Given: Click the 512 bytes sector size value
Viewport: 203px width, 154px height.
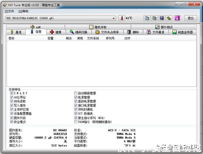Looking at the screenshot, I should tap(59, 145).
